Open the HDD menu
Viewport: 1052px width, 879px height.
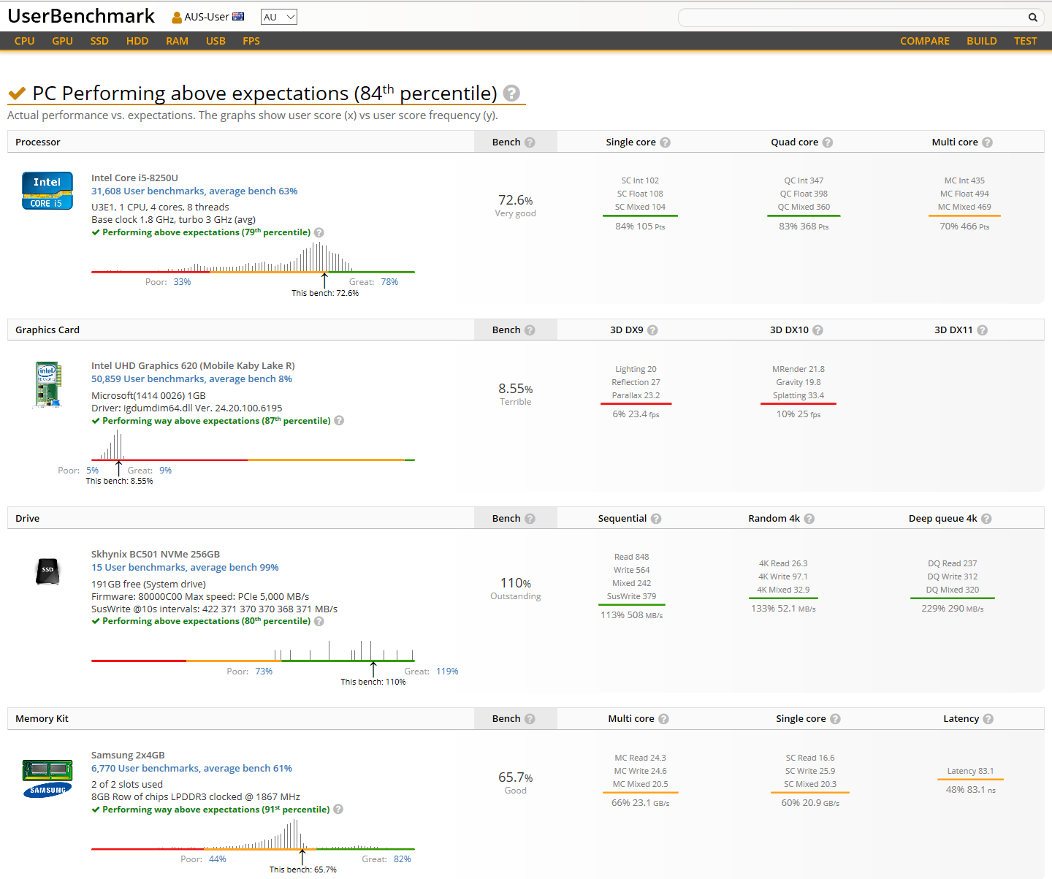point(137,41)
